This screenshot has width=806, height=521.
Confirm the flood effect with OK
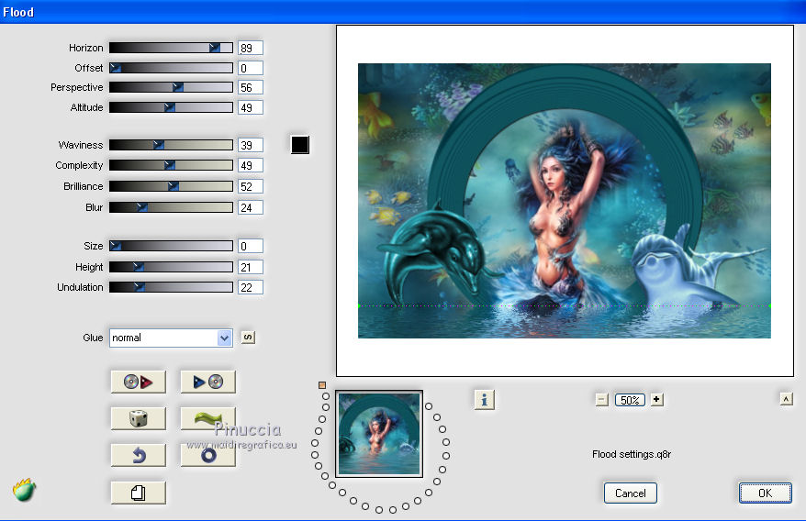(765, 493)
